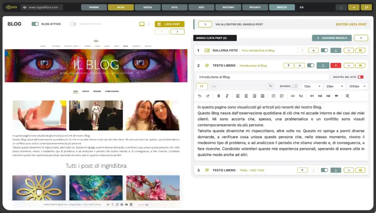376x213 pixels.
Task: Toggle eye visibility for Introduzione al Blog module
Action: point(360,65)
